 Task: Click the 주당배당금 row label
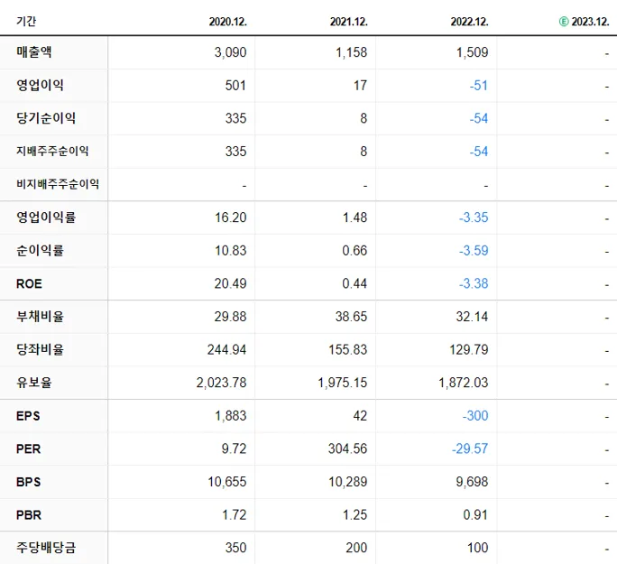[46, 548]
